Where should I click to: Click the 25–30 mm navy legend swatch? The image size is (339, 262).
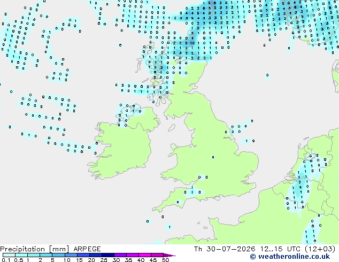(x=108, y=255)
